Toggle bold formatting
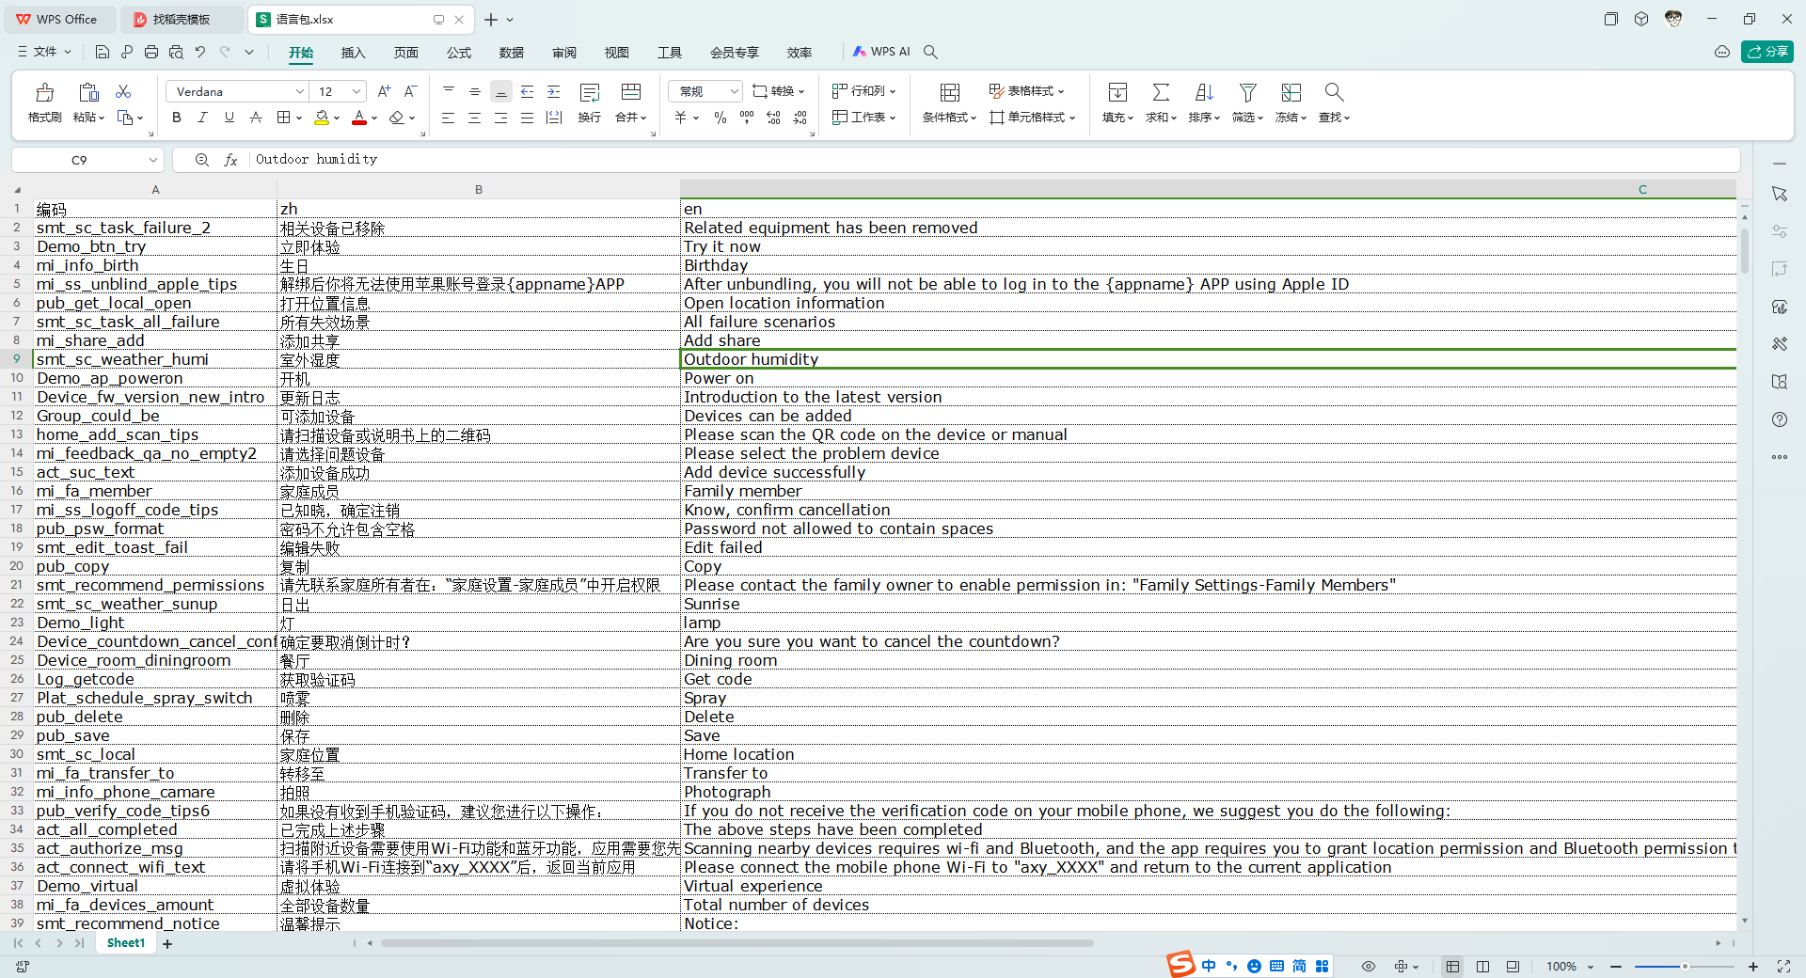This screenshot has width=1806, height=978. [x=176, y=118]
